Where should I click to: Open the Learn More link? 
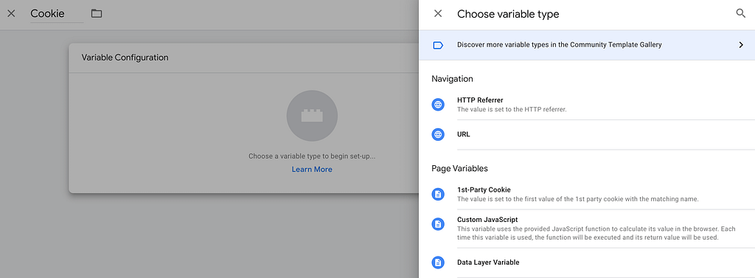[x=312, y=169]
